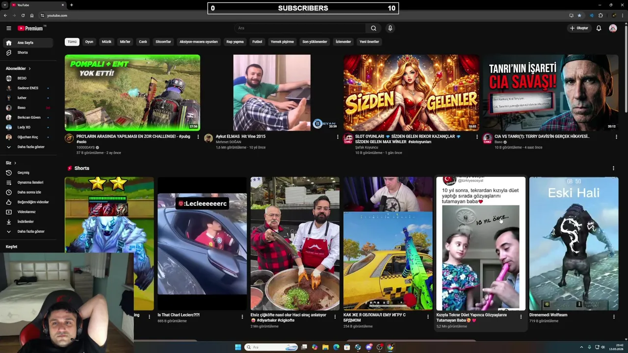628x353 pixels.
Task: Open the Eski Hali Wolfteam short thumbnail
Action: point(574,244)
